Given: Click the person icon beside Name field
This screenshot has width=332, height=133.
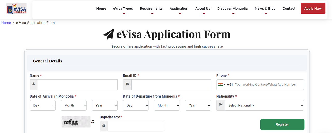Looking at the screenshot, I should click(34, 85).
